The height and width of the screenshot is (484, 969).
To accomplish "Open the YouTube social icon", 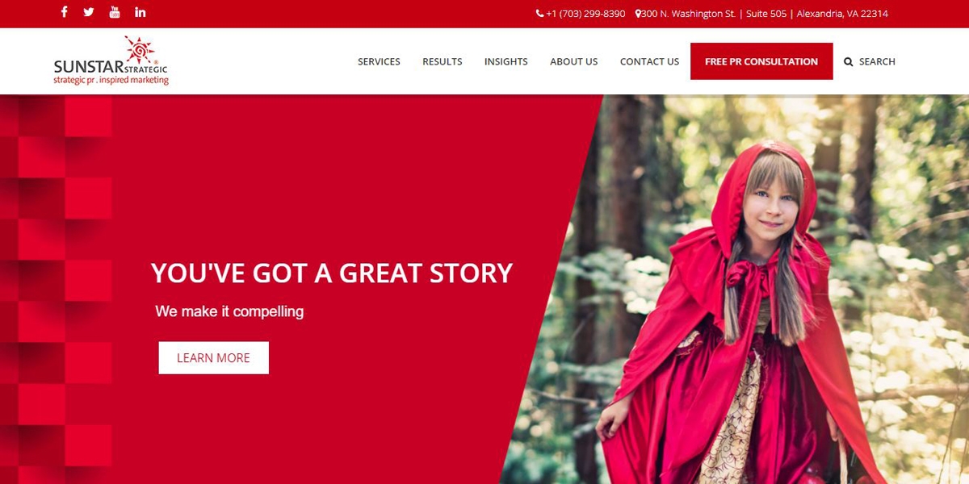I will click(x=115, y=12).
